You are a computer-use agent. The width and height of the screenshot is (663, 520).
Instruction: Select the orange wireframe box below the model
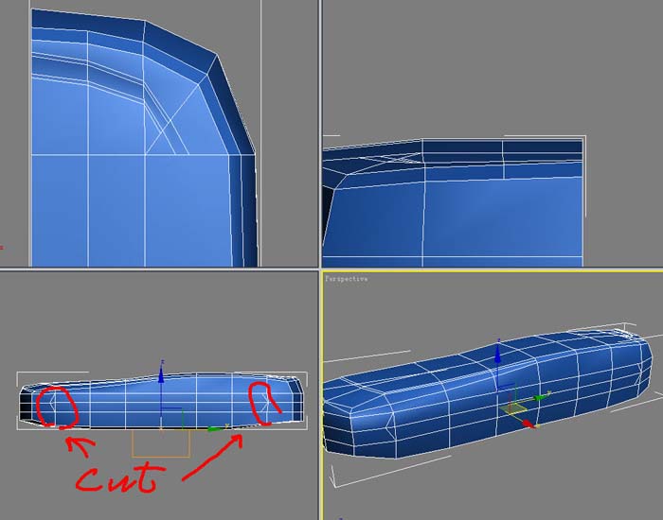click(x=161, y=443)
